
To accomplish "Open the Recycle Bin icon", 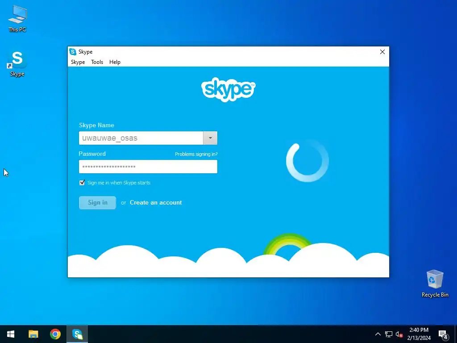I will [x=435, y=284].
